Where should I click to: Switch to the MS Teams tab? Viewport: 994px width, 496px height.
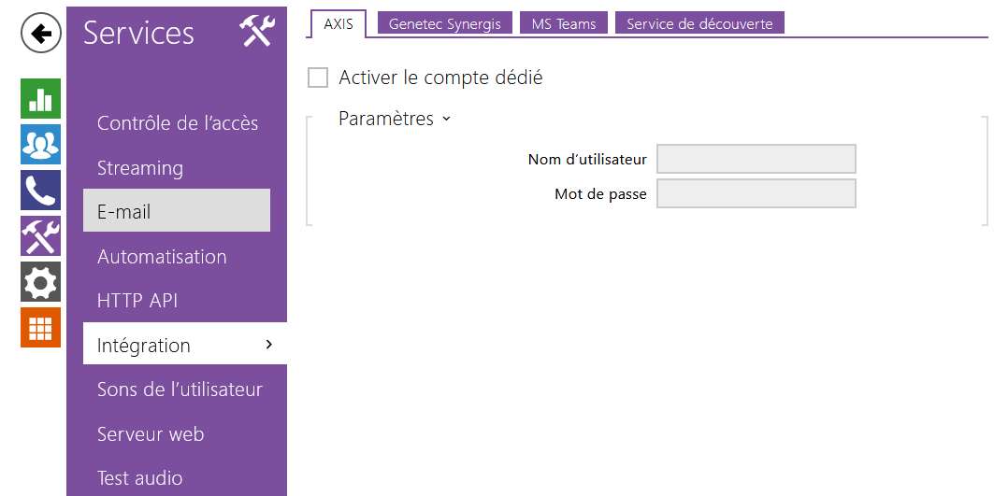(563, 24)
